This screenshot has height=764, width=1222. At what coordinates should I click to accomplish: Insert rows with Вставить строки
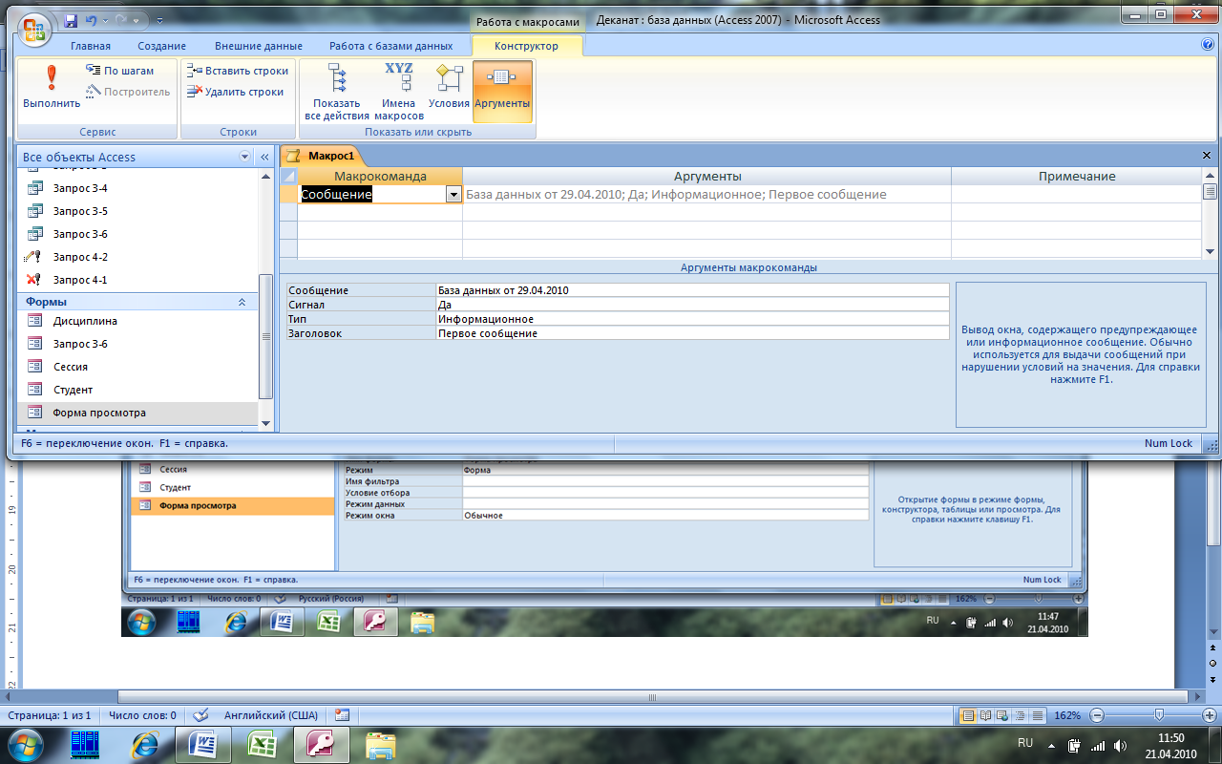238,71
